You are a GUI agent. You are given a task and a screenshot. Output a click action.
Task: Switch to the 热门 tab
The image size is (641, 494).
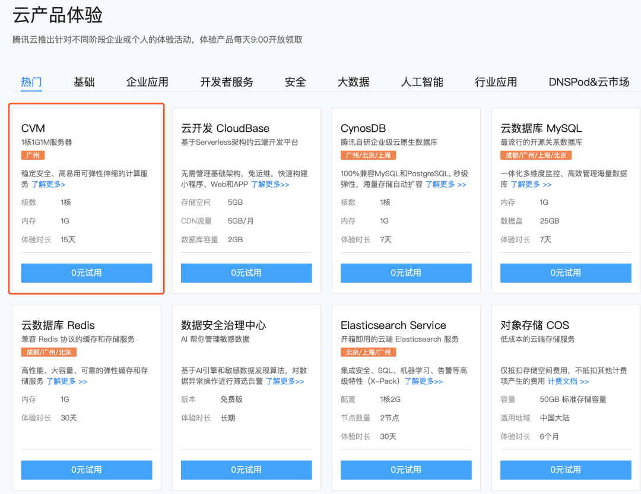(31, 82)
